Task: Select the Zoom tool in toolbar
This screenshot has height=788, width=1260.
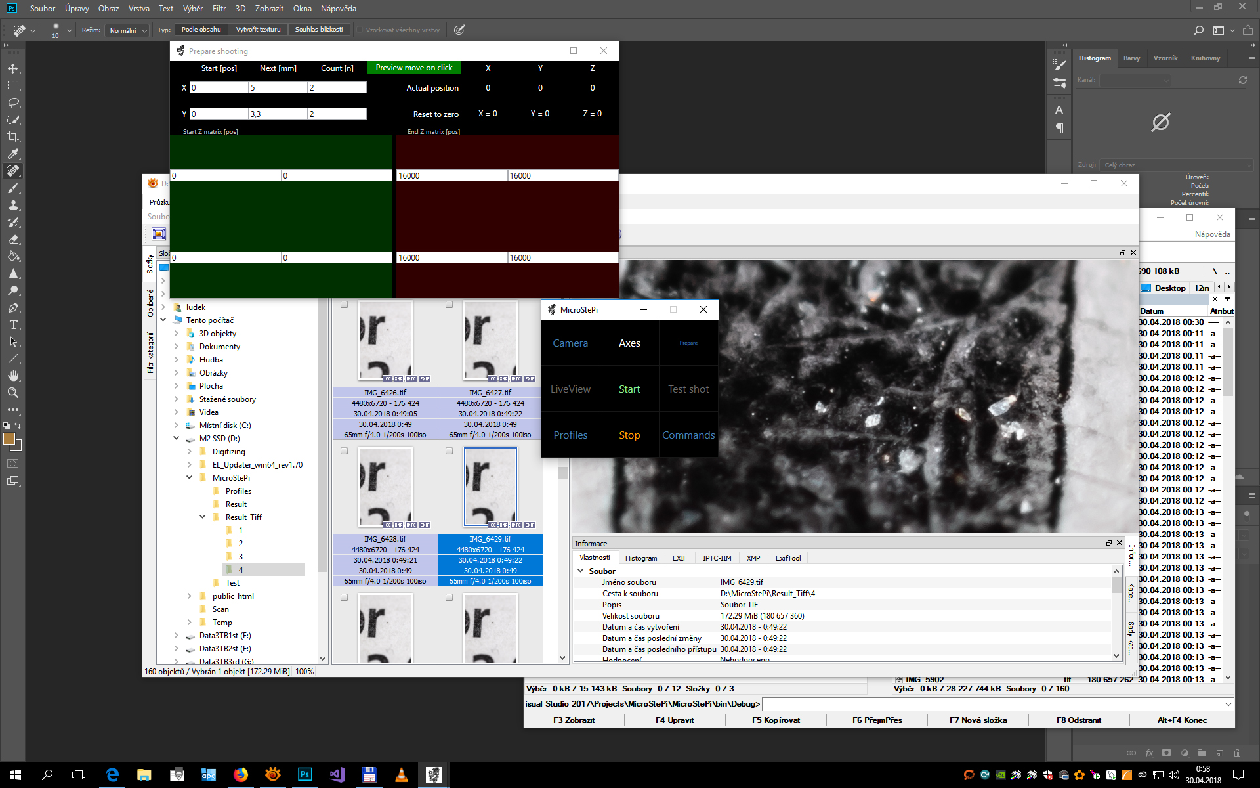Action: click(13, 393)
